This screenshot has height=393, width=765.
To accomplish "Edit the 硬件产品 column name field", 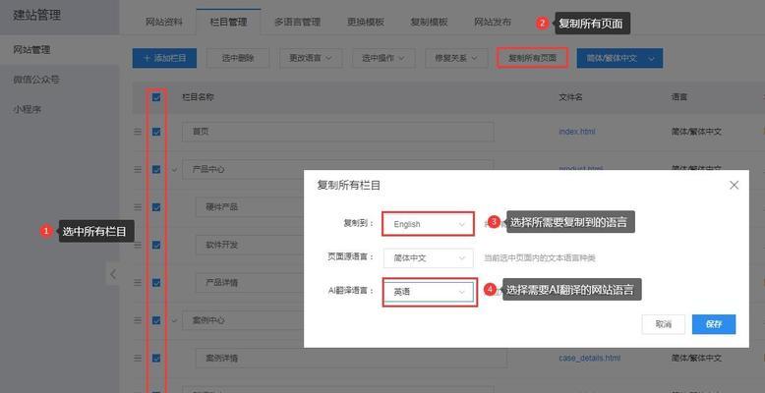I will click(250, 207).
